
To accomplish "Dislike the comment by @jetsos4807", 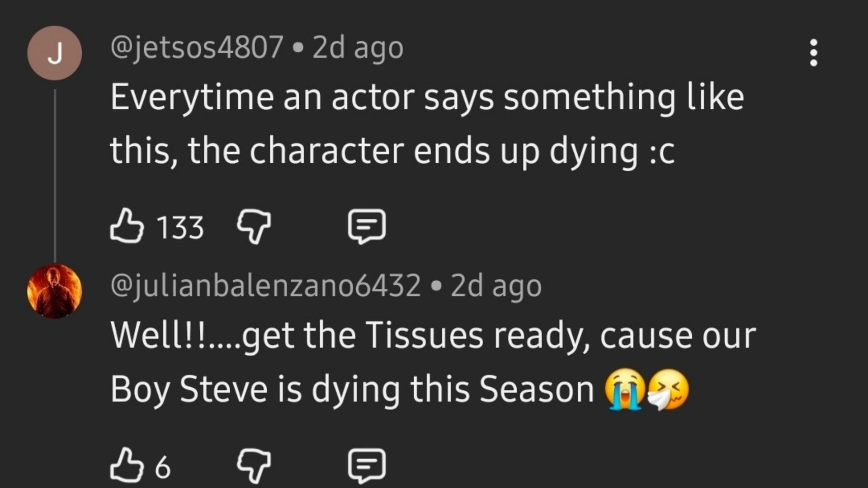I will (254, 226).
